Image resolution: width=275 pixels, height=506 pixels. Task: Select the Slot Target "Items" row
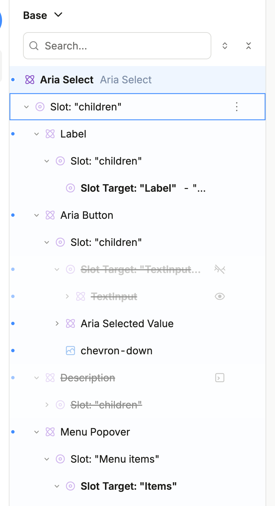tap(128, 486)
